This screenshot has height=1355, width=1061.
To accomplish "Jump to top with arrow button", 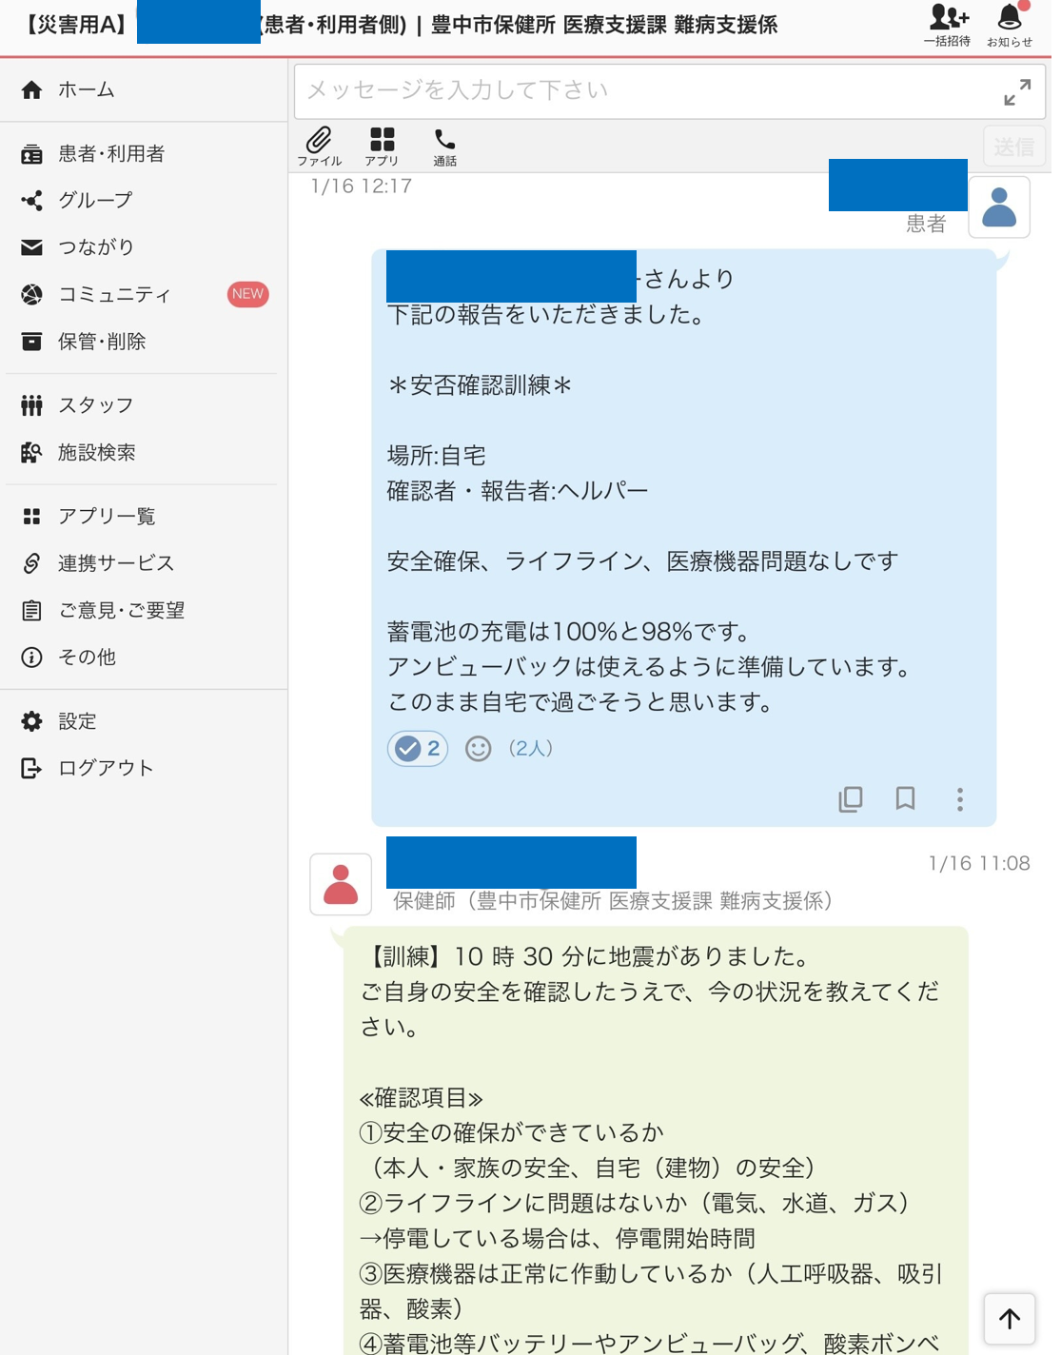I will tap(1010, 1318).
